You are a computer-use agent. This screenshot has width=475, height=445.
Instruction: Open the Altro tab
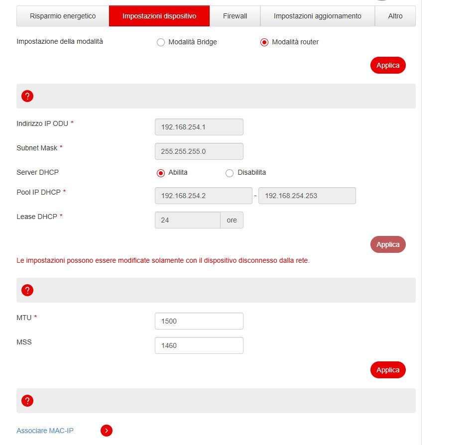(395, 16)
